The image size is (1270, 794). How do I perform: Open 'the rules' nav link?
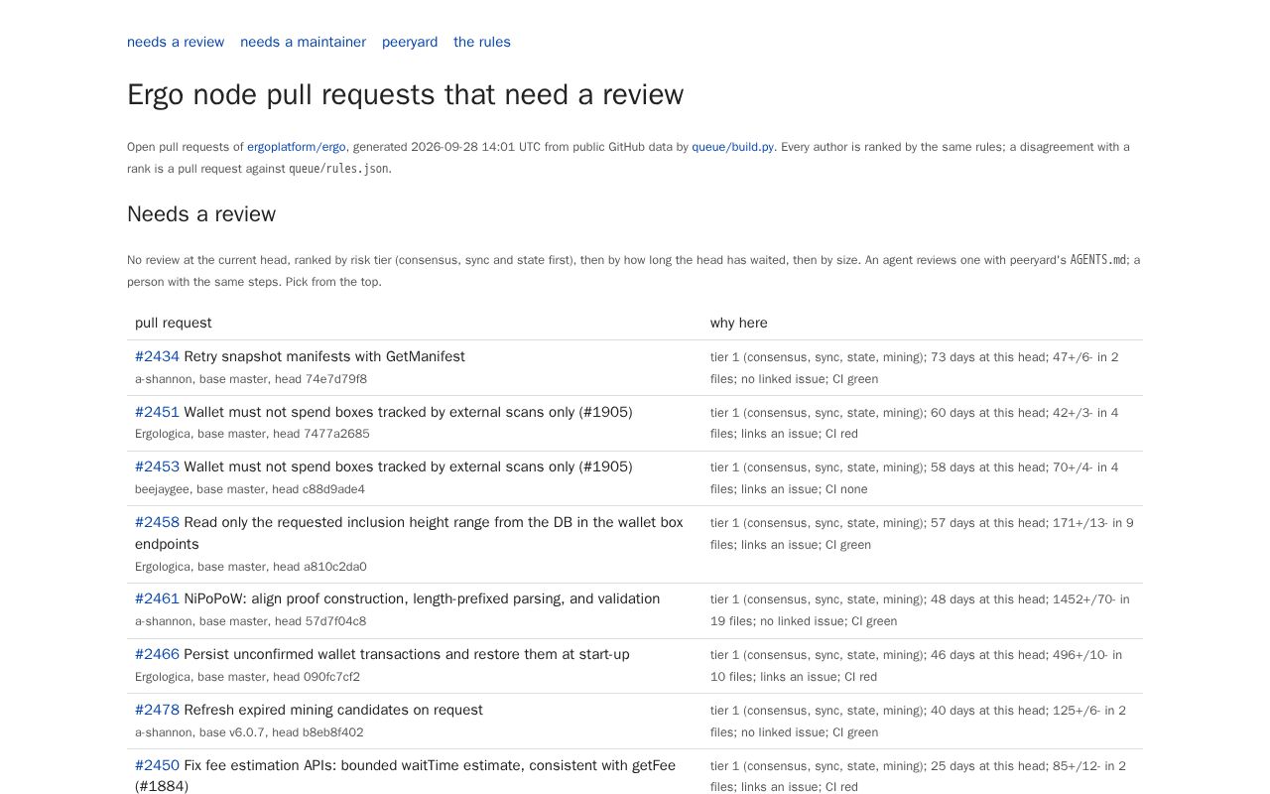tap(482, 42)
